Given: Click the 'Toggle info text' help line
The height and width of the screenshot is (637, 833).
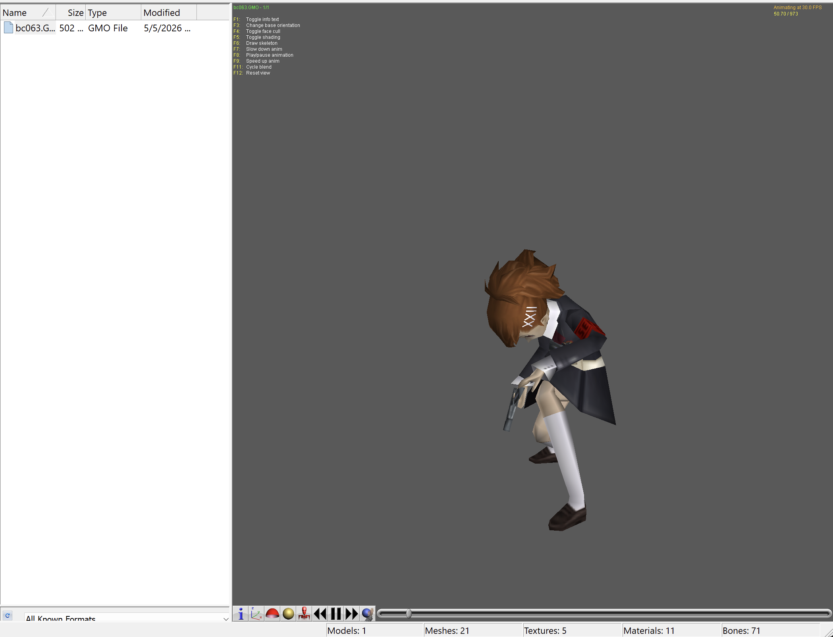Looking at the screenshot, I should pyautogui.click(x=262, y=19).
